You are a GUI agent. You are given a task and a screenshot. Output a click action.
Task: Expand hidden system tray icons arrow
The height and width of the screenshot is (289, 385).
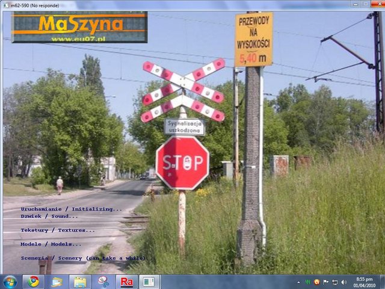(x=298, y=282)
